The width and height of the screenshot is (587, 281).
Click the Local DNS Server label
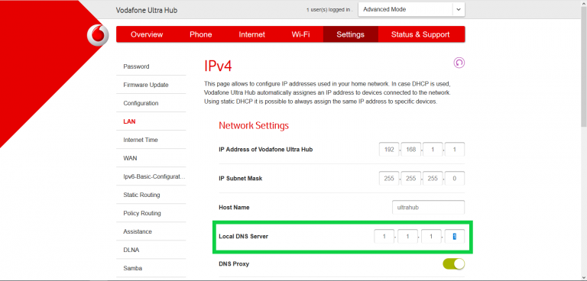pos(243,237)
